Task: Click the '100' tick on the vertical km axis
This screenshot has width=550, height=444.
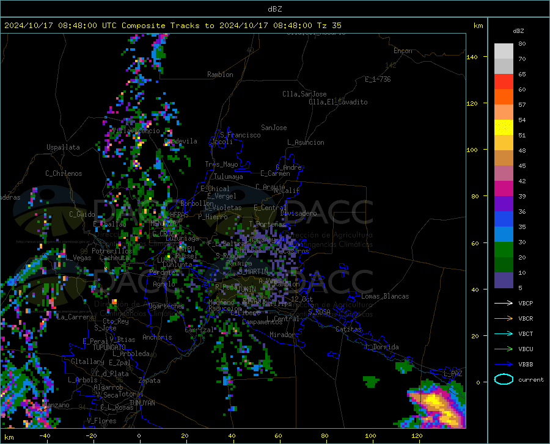Action: point(472,150)
